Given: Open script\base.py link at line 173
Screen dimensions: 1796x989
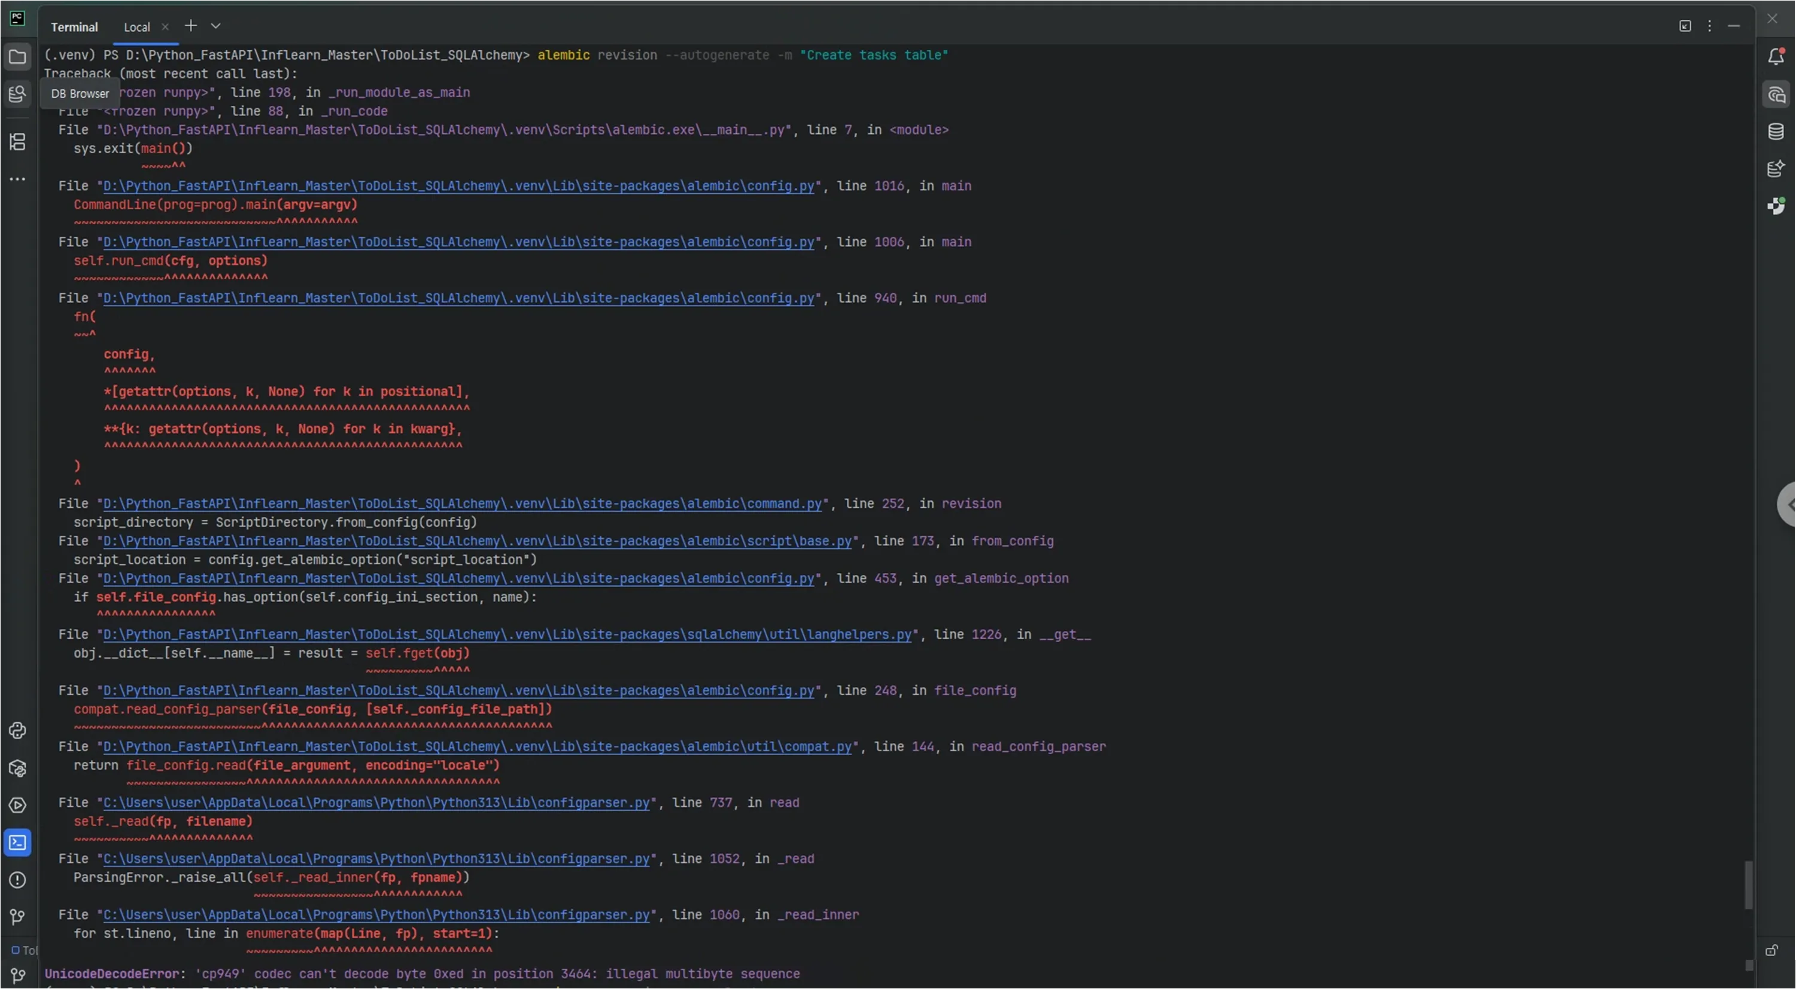Looking at the screenshot, I should [478, 541].
